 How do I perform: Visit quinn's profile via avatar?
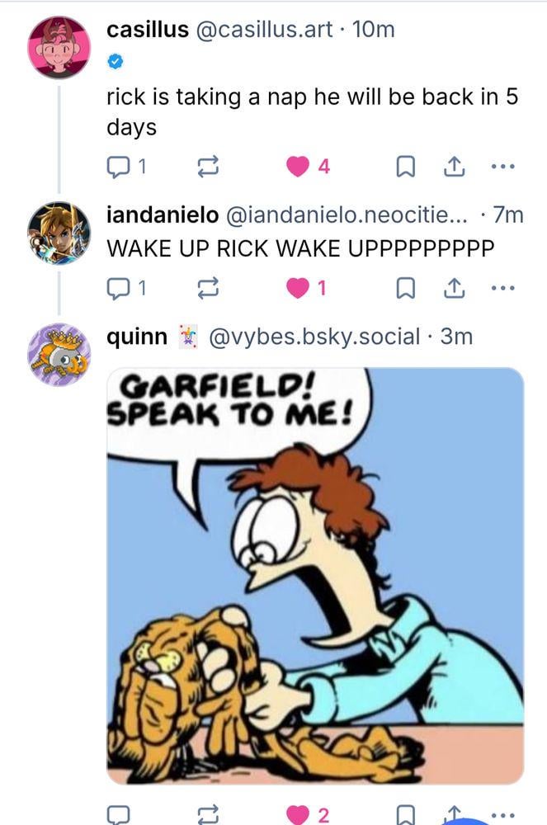click(59, 354)
